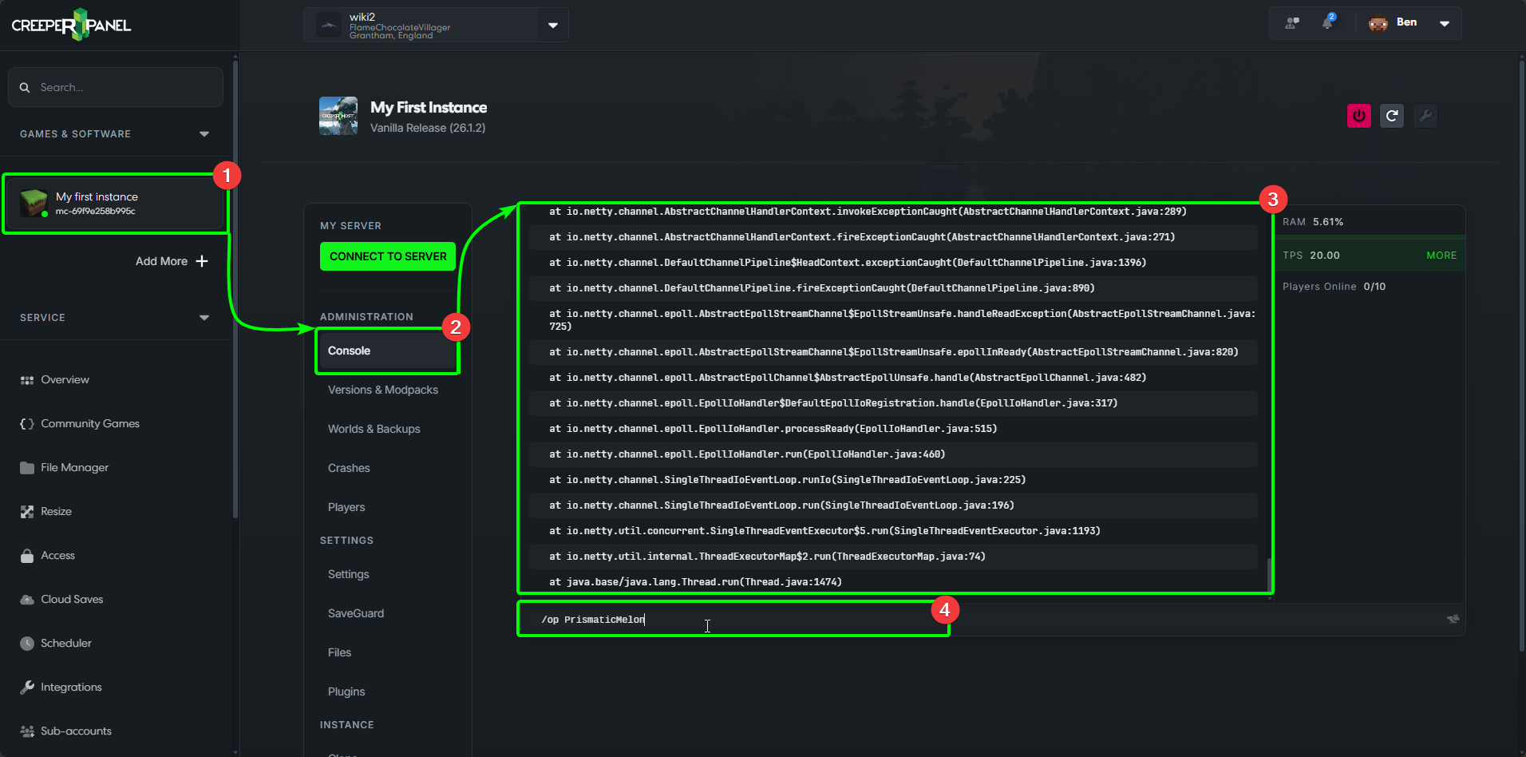Click Add More text
Viewport: 1526px width, 757px height.
click(161, 261)
